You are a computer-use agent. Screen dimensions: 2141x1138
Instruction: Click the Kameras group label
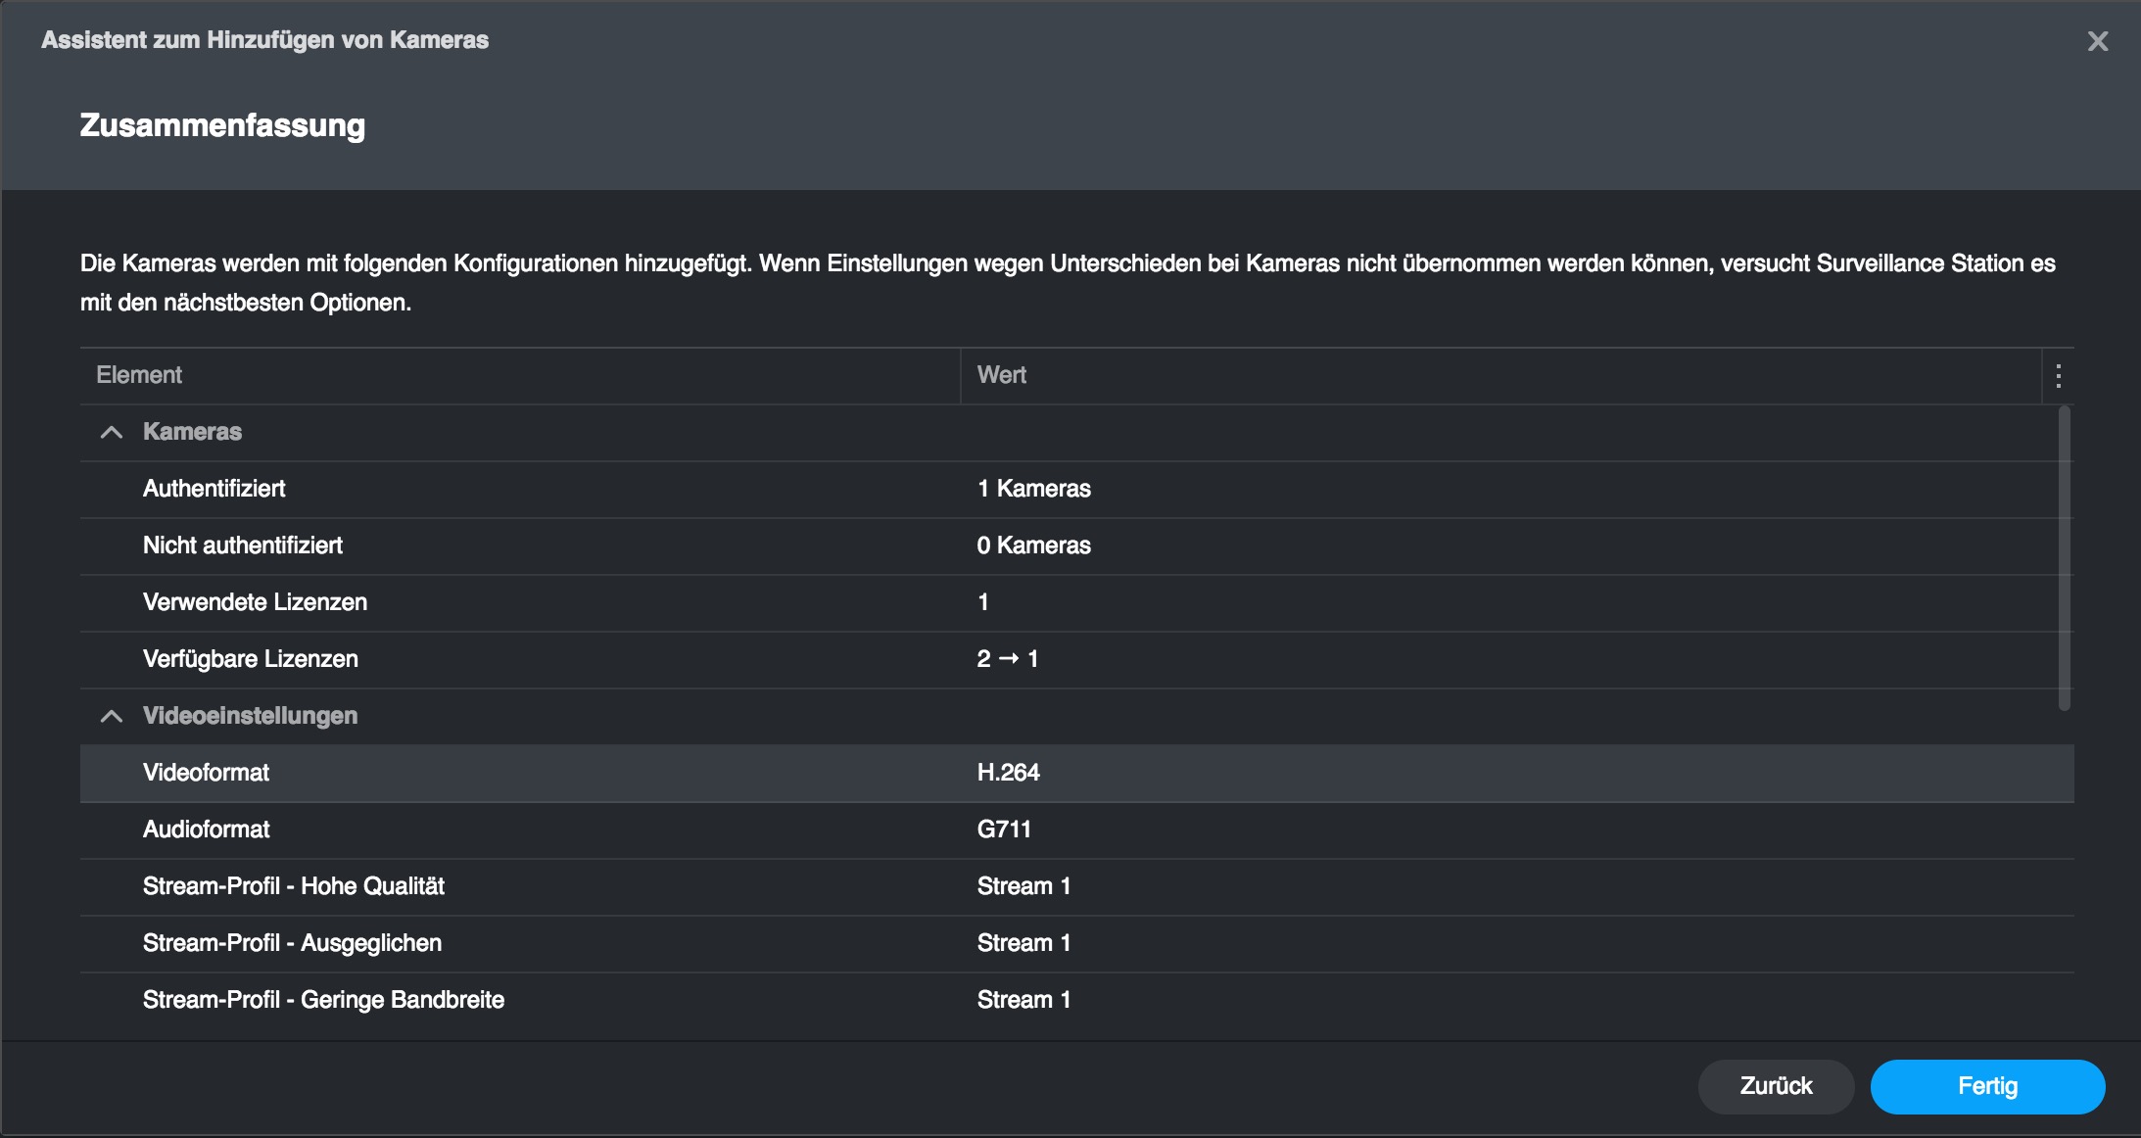tap(193, 432)
